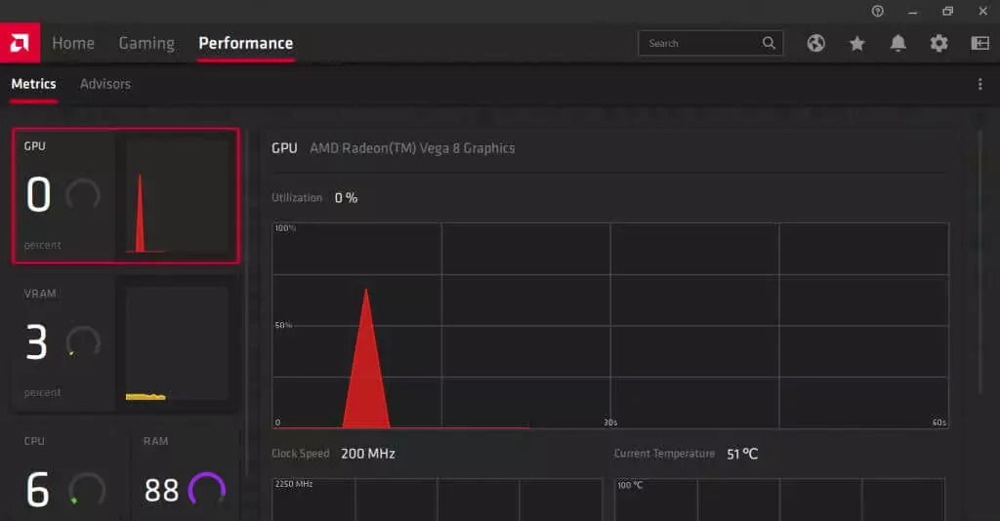Select the VRAM metric card
This screenshot has width=1000, height=521.
click(x=126, y=343)
